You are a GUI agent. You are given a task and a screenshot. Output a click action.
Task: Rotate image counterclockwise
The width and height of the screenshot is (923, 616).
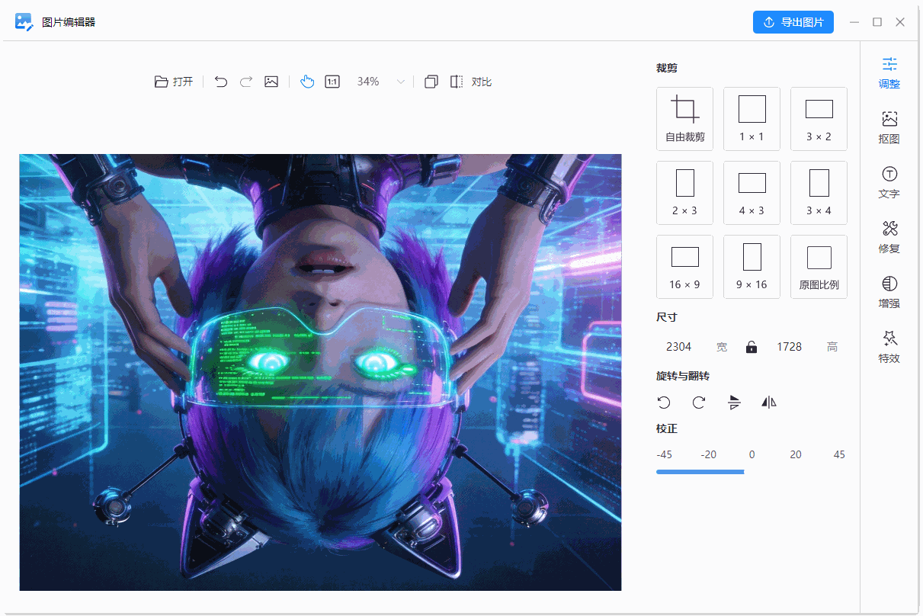point(664,403)
